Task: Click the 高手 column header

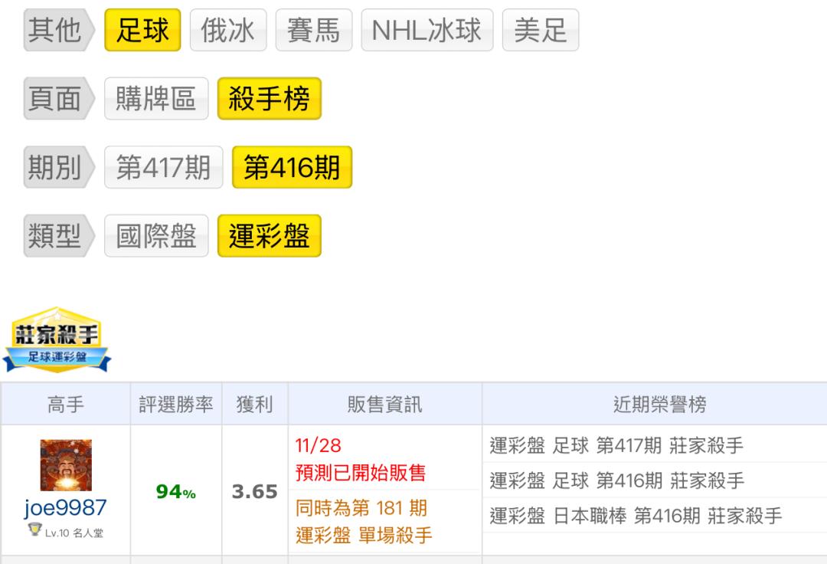Action: pyautogui.click(x=65, y=404)
